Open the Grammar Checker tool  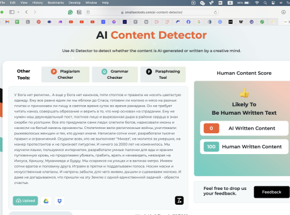[115, 75]
